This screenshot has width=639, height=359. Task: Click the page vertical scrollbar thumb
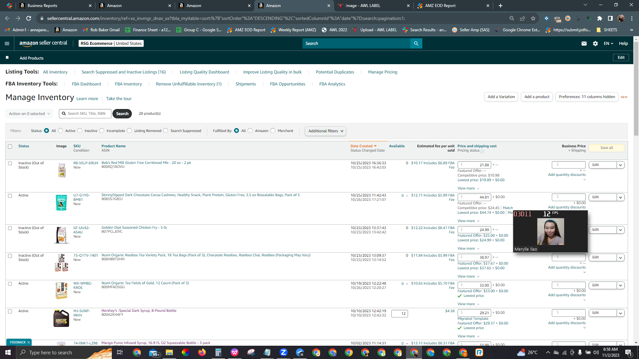(636, 86)
